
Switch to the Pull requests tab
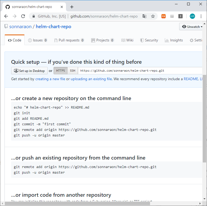[x=69, y=40]
